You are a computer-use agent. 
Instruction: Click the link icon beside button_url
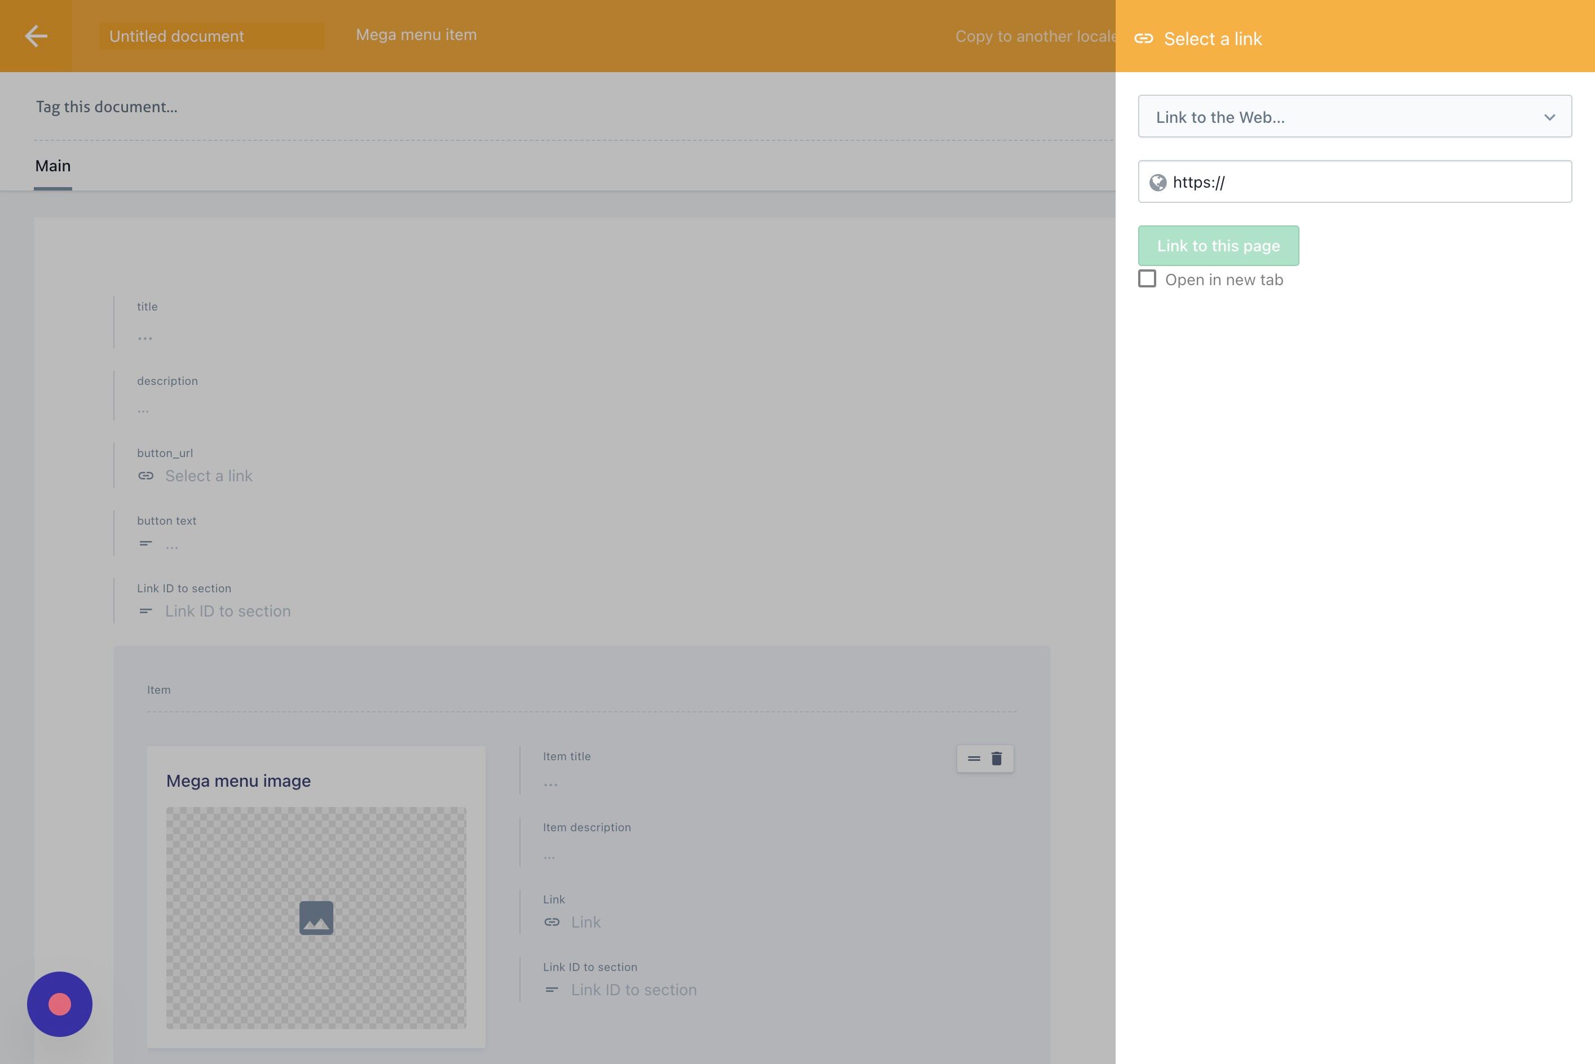tap(146, 476)
